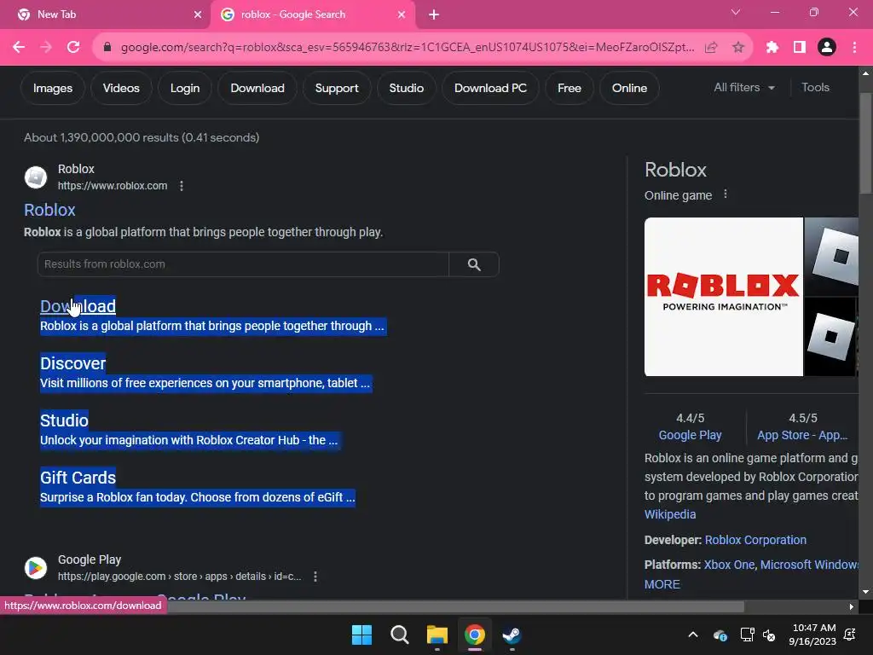Open a new browser tab

pos(434,14)
